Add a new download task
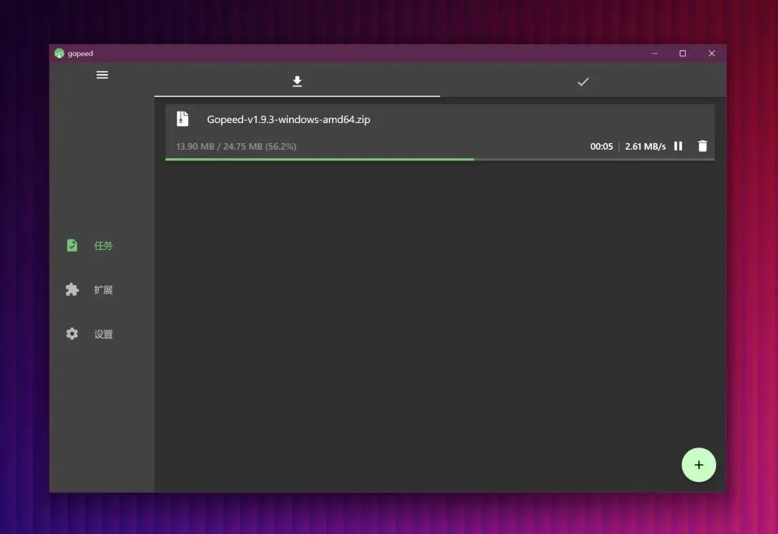The height and width of the screenshot is (534, 778). [699, 465]
